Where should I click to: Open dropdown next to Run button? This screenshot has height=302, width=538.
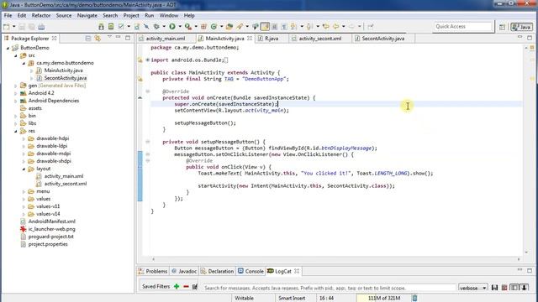pyautogui.click(x=179, y=27)
